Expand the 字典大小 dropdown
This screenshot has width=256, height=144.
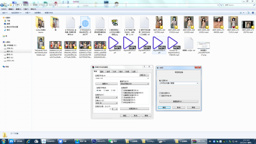coord(107,103)
